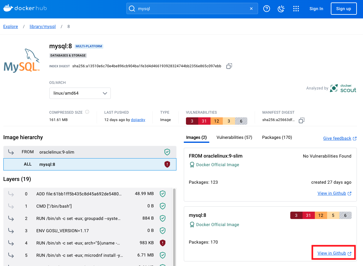The height and width of the screenshot is (266, 363).
Task: Click arrow icon of layer 2
Action: (11, 218)
